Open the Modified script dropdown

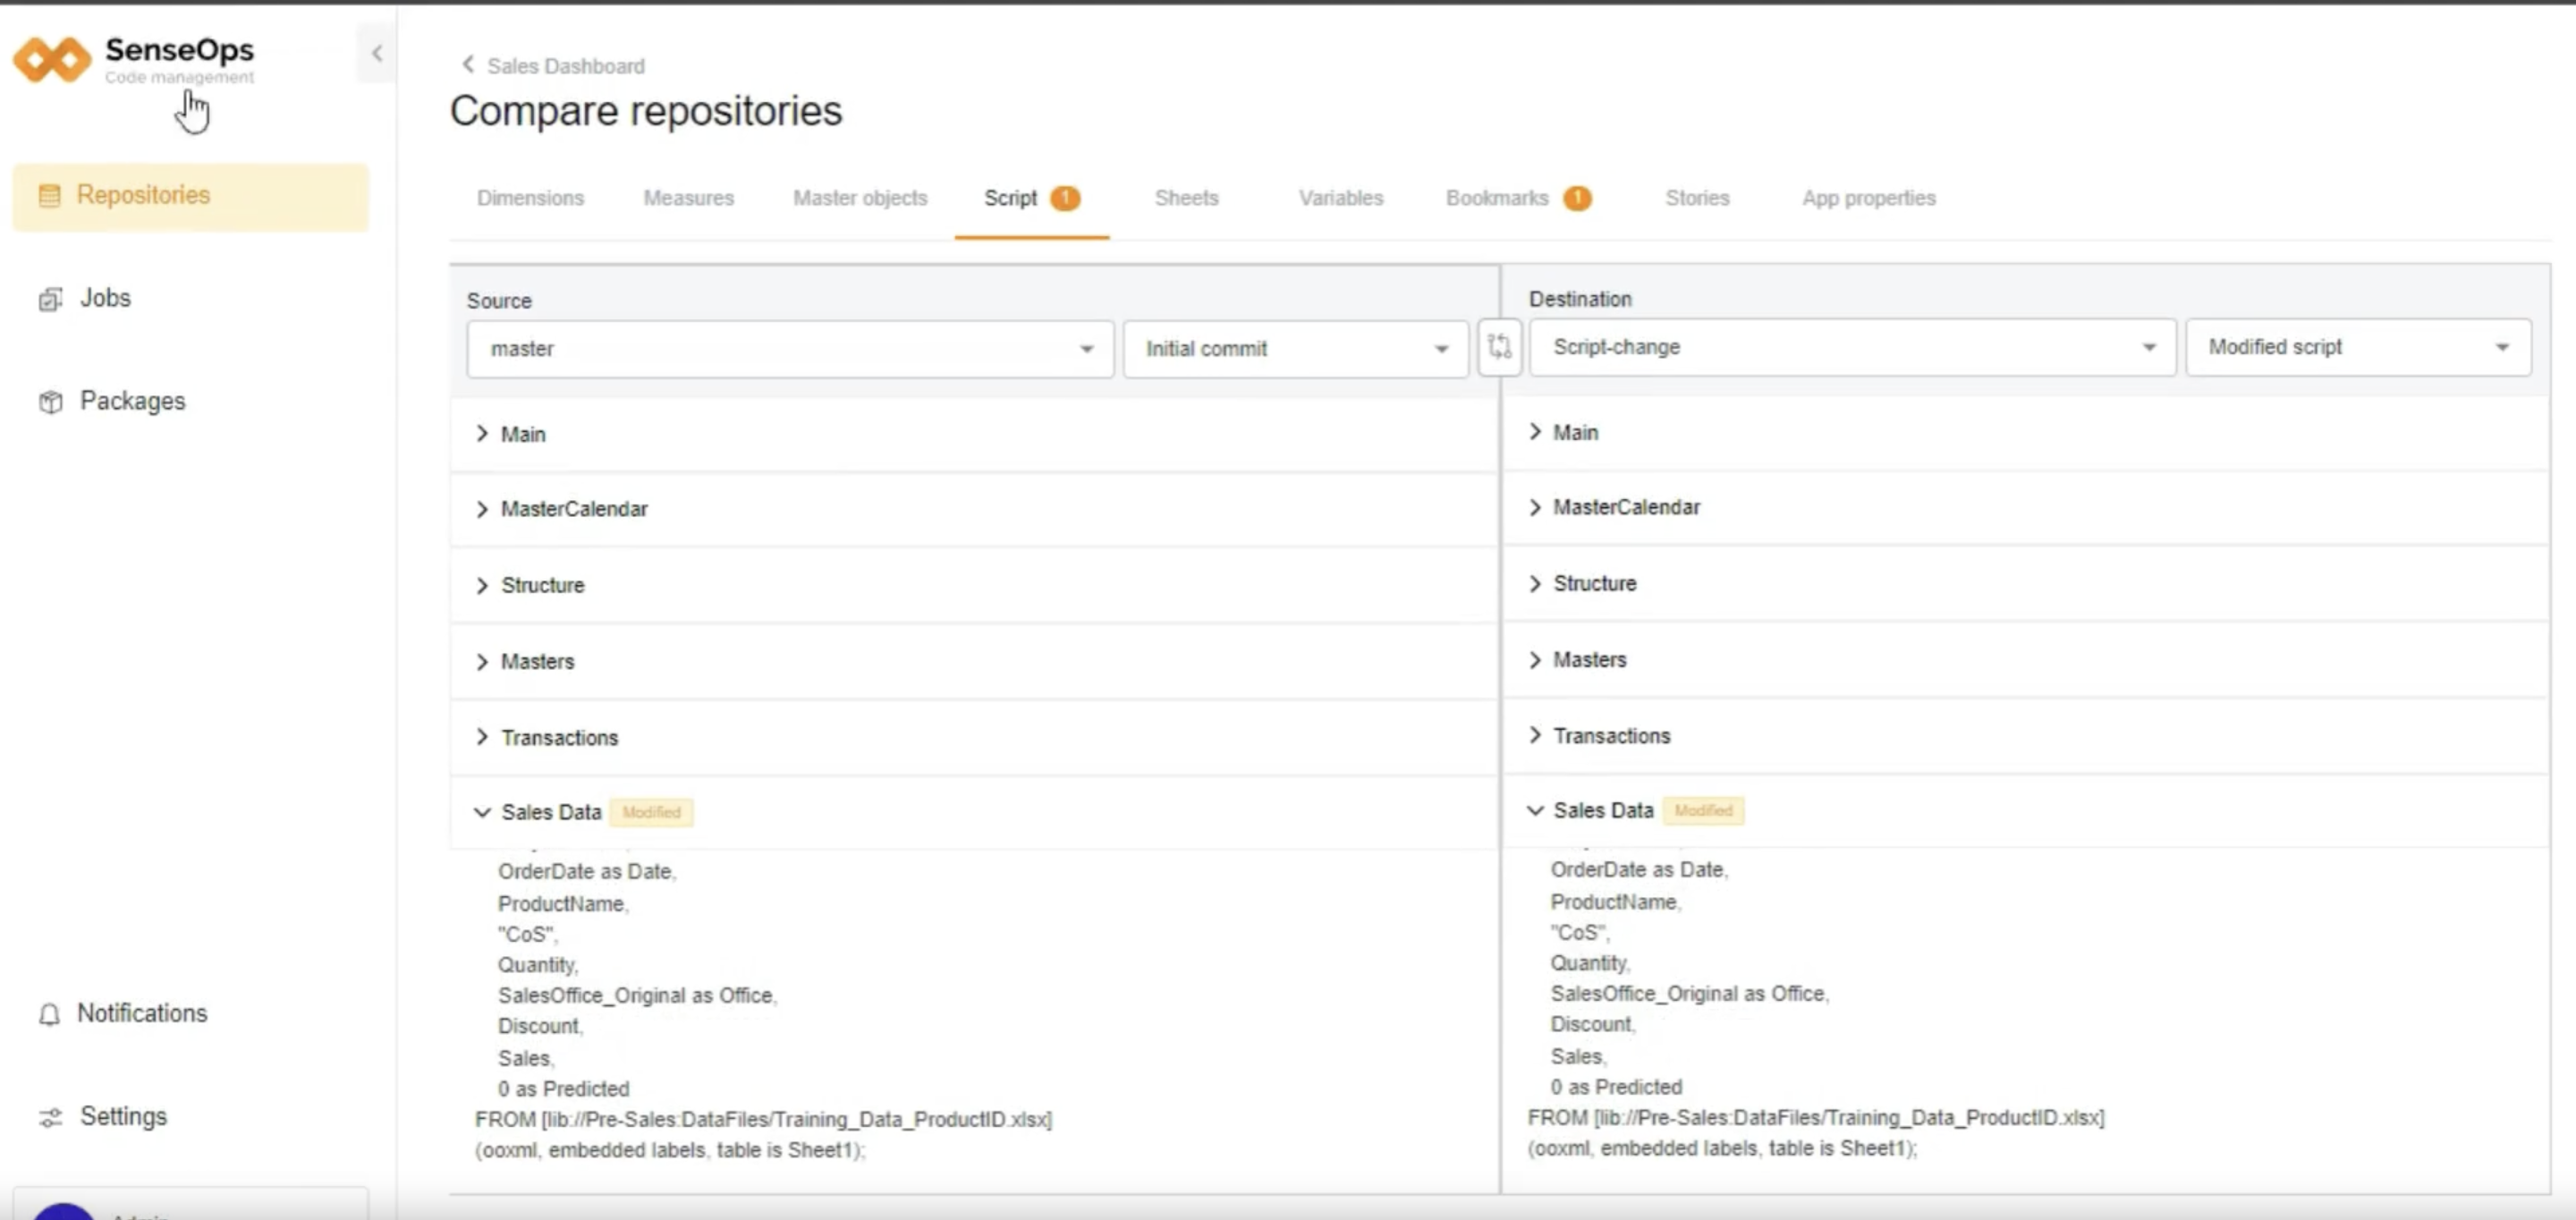(x=2359, y=347)
